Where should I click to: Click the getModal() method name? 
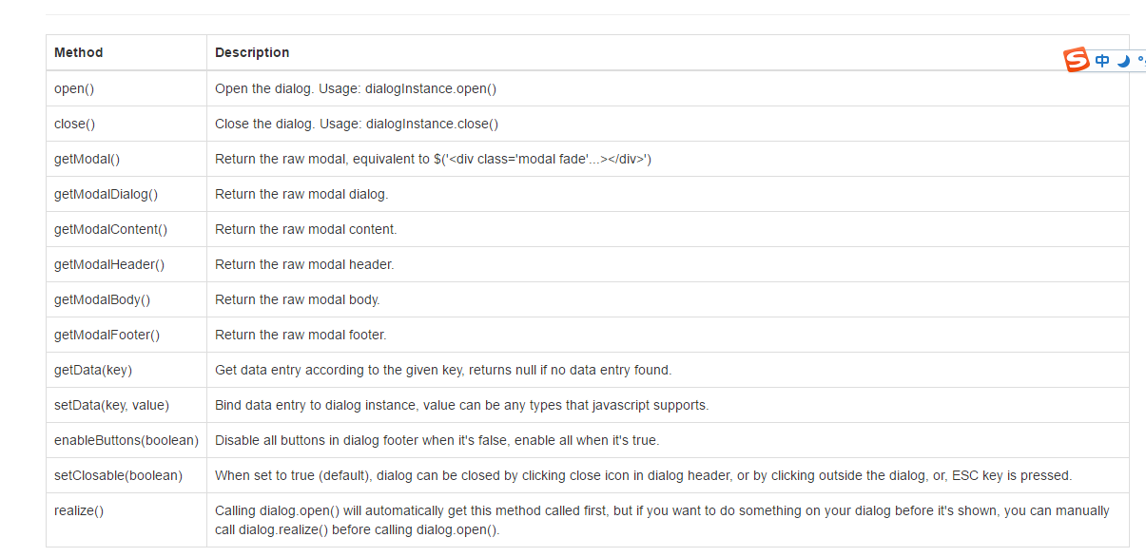[87, 159]
